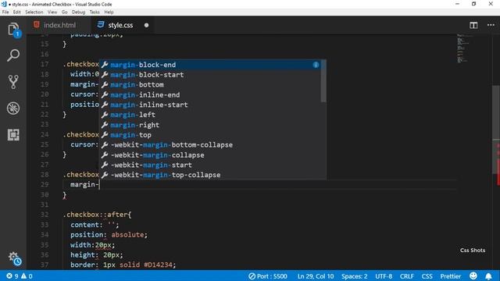The height and width of the screenshot is (281, 500).
Task: Open the File menu
Action: [5, 12]
